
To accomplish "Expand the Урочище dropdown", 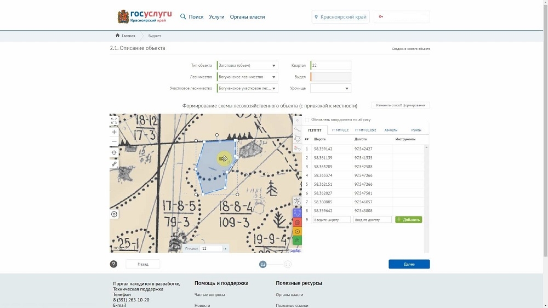I will 330,88.
